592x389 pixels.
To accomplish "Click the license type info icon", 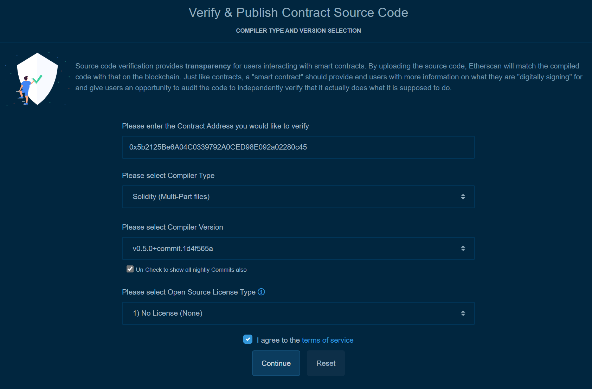I will [261, 292].
